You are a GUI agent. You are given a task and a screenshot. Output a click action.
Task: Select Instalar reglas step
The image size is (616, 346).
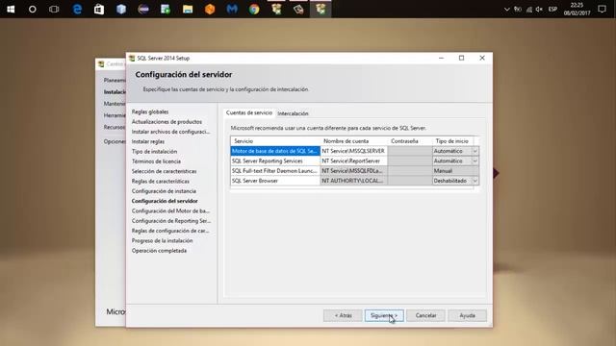pyautogui.click(x=148, y=141)
